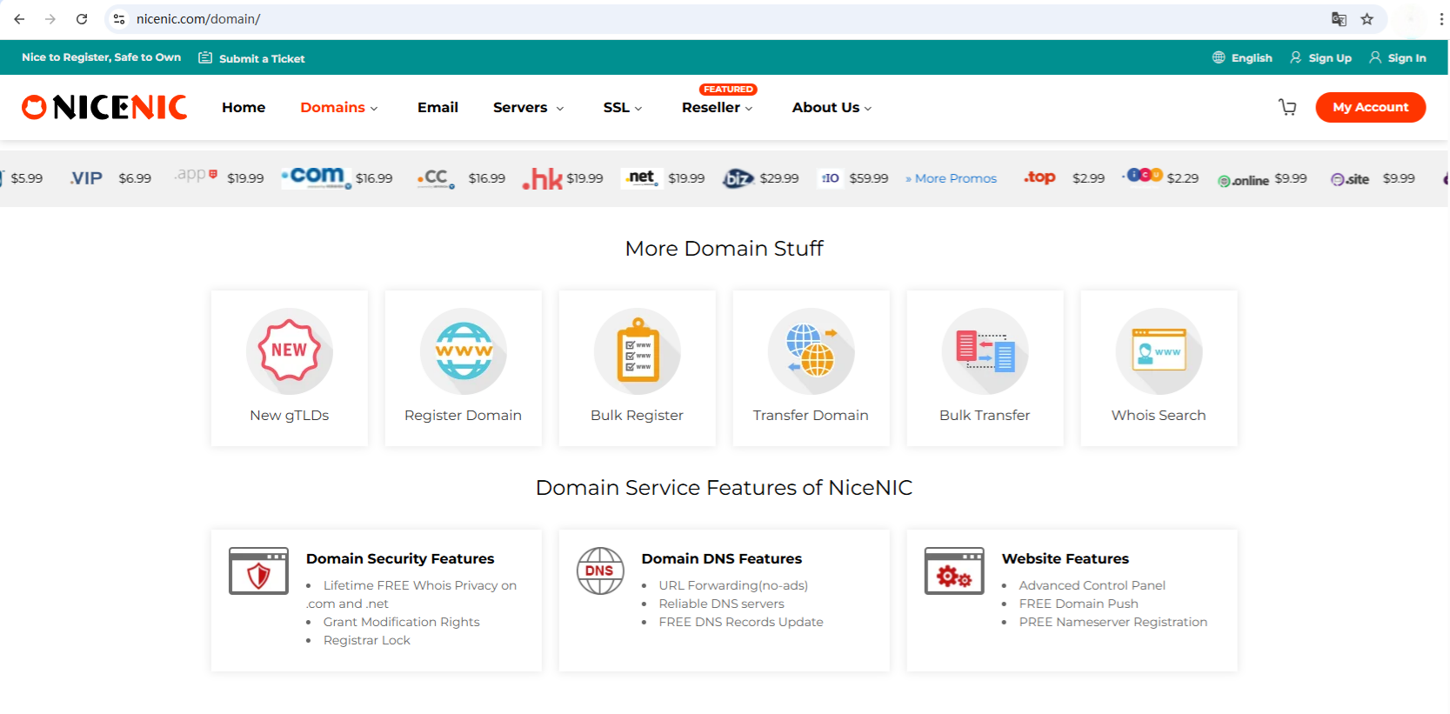Click the FREE DNS Records Update item
1450x714 pixels.
pyautogui.click(x=741, y=622)
